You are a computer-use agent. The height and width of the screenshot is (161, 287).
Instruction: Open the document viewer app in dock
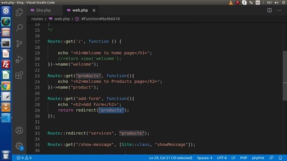6,54
